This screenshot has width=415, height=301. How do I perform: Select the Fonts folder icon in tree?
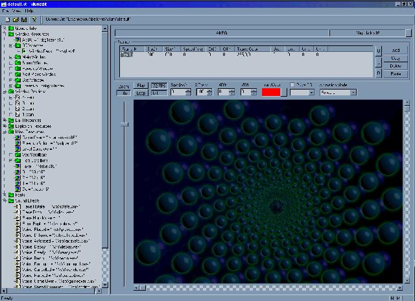pyautogui.click(x=10, y=195)
